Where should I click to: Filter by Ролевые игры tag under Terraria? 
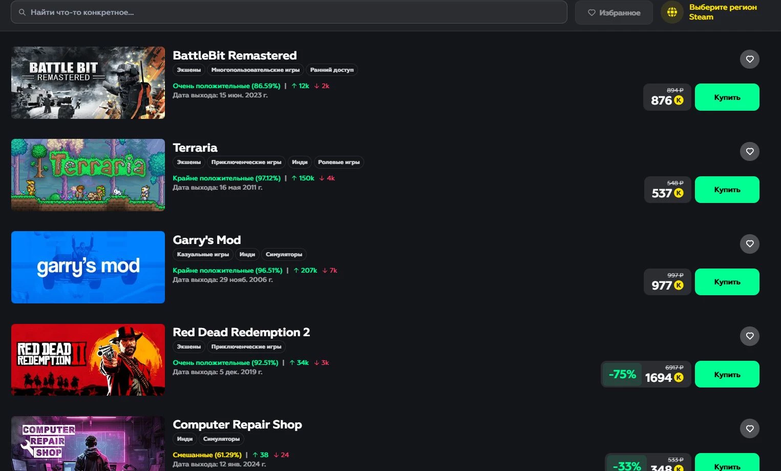[339, 162]
